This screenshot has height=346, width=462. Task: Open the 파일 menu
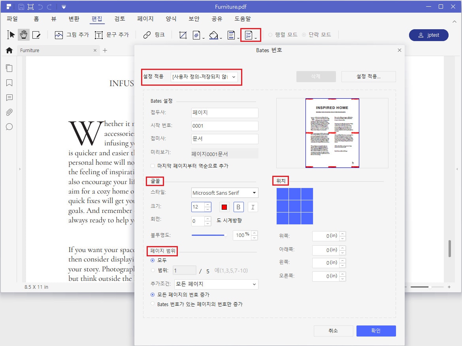pyautogui.click(x=12, y=19)
